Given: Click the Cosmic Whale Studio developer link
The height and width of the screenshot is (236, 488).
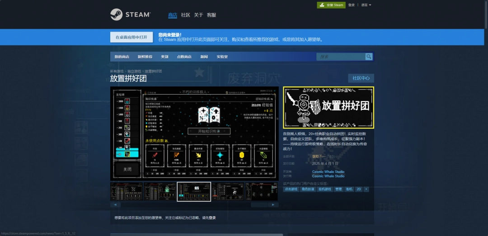Looking at the screenshot, I should coord(328,172).
